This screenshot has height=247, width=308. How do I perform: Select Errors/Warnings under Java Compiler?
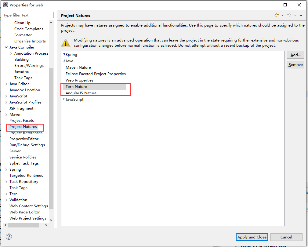(29, 65)
